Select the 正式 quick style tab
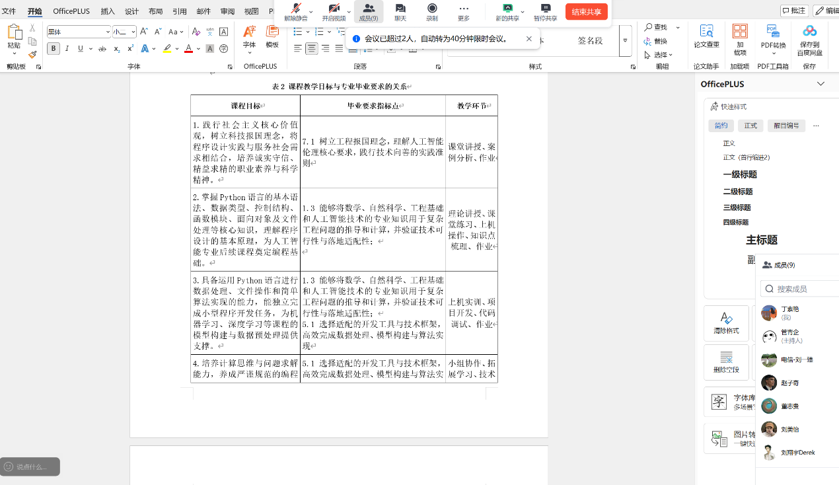The height and width of the screenshot is (485, 839). (751, 126)
